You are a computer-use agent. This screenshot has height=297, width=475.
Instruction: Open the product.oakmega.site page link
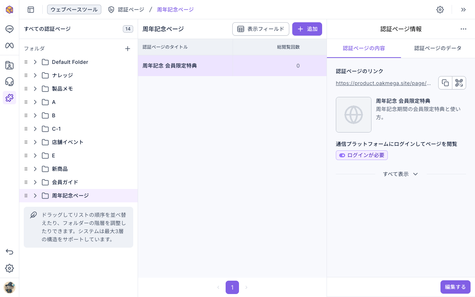384,83
